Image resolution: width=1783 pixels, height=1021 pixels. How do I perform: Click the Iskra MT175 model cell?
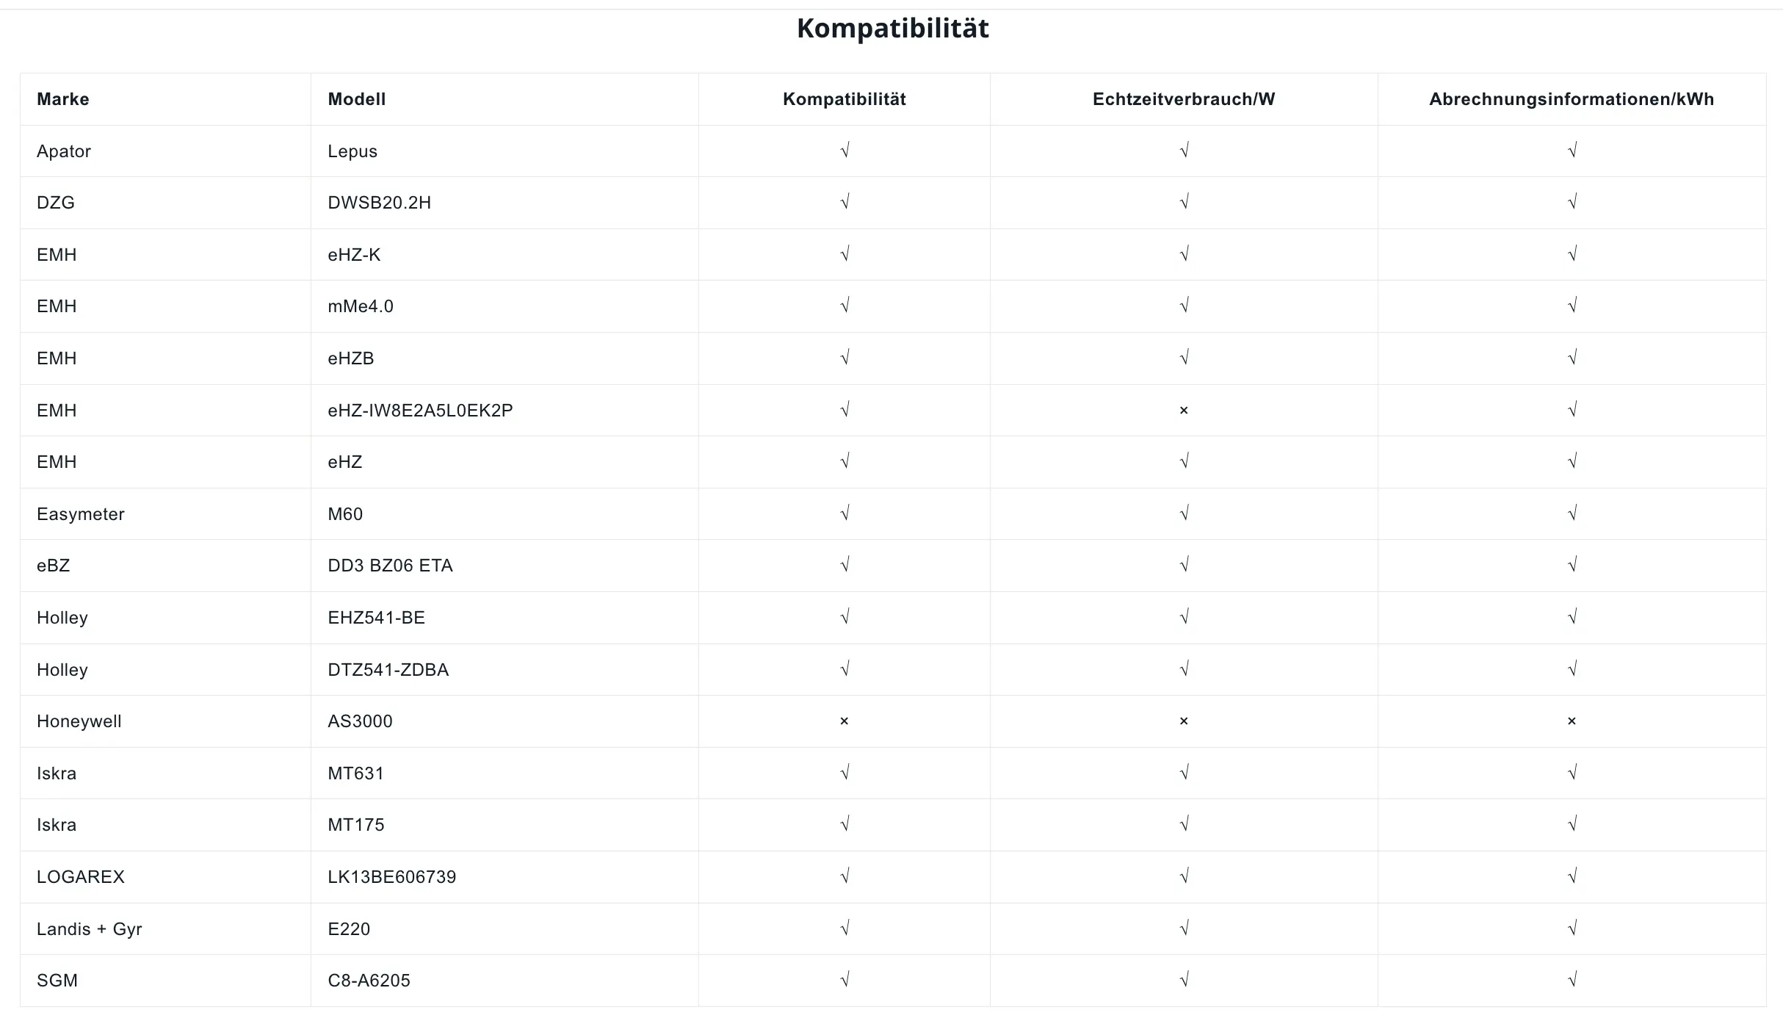point(355,825)
